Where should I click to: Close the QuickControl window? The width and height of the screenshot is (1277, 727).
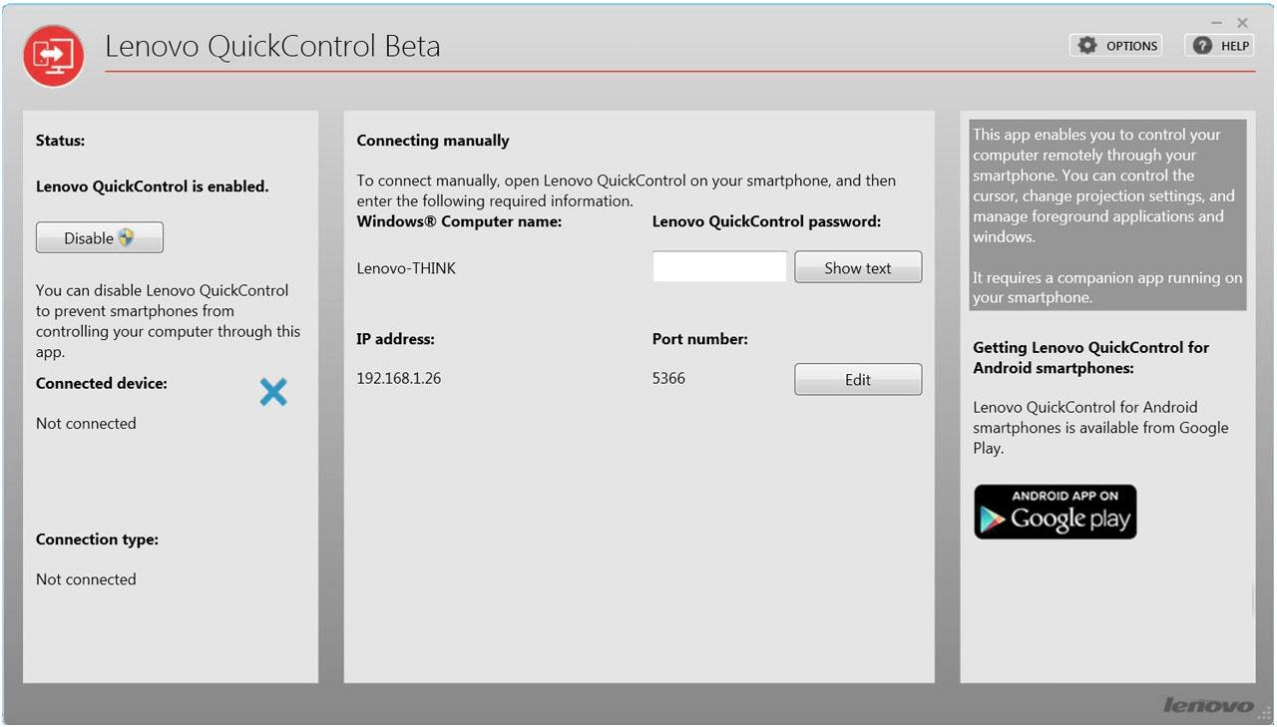click(1242, 22)
